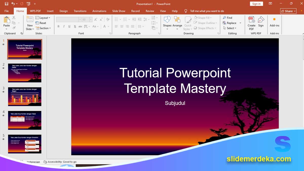Image resolution: width=304 pixels, height=171 pixels.
Task: Expand the Numbering dropdown arrow
Action: coord(129,20)
